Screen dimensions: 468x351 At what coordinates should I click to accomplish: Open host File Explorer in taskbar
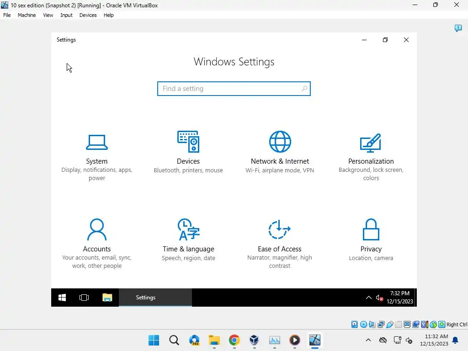pyautogui.click(x=214, y=340)
